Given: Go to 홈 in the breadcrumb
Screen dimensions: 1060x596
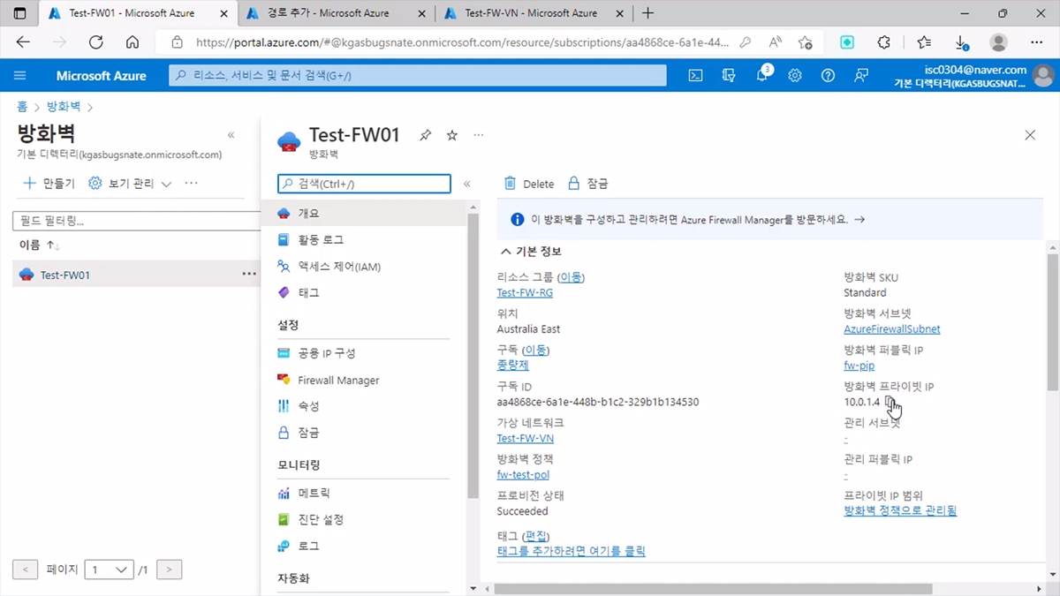Looking at the screenshot, I should point(22,106).
